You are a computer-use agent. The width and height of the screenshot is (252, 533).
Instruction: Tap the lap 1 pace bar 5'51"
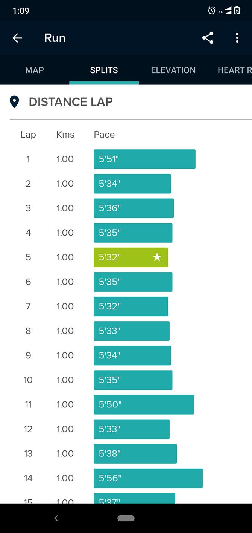[144, 159]
